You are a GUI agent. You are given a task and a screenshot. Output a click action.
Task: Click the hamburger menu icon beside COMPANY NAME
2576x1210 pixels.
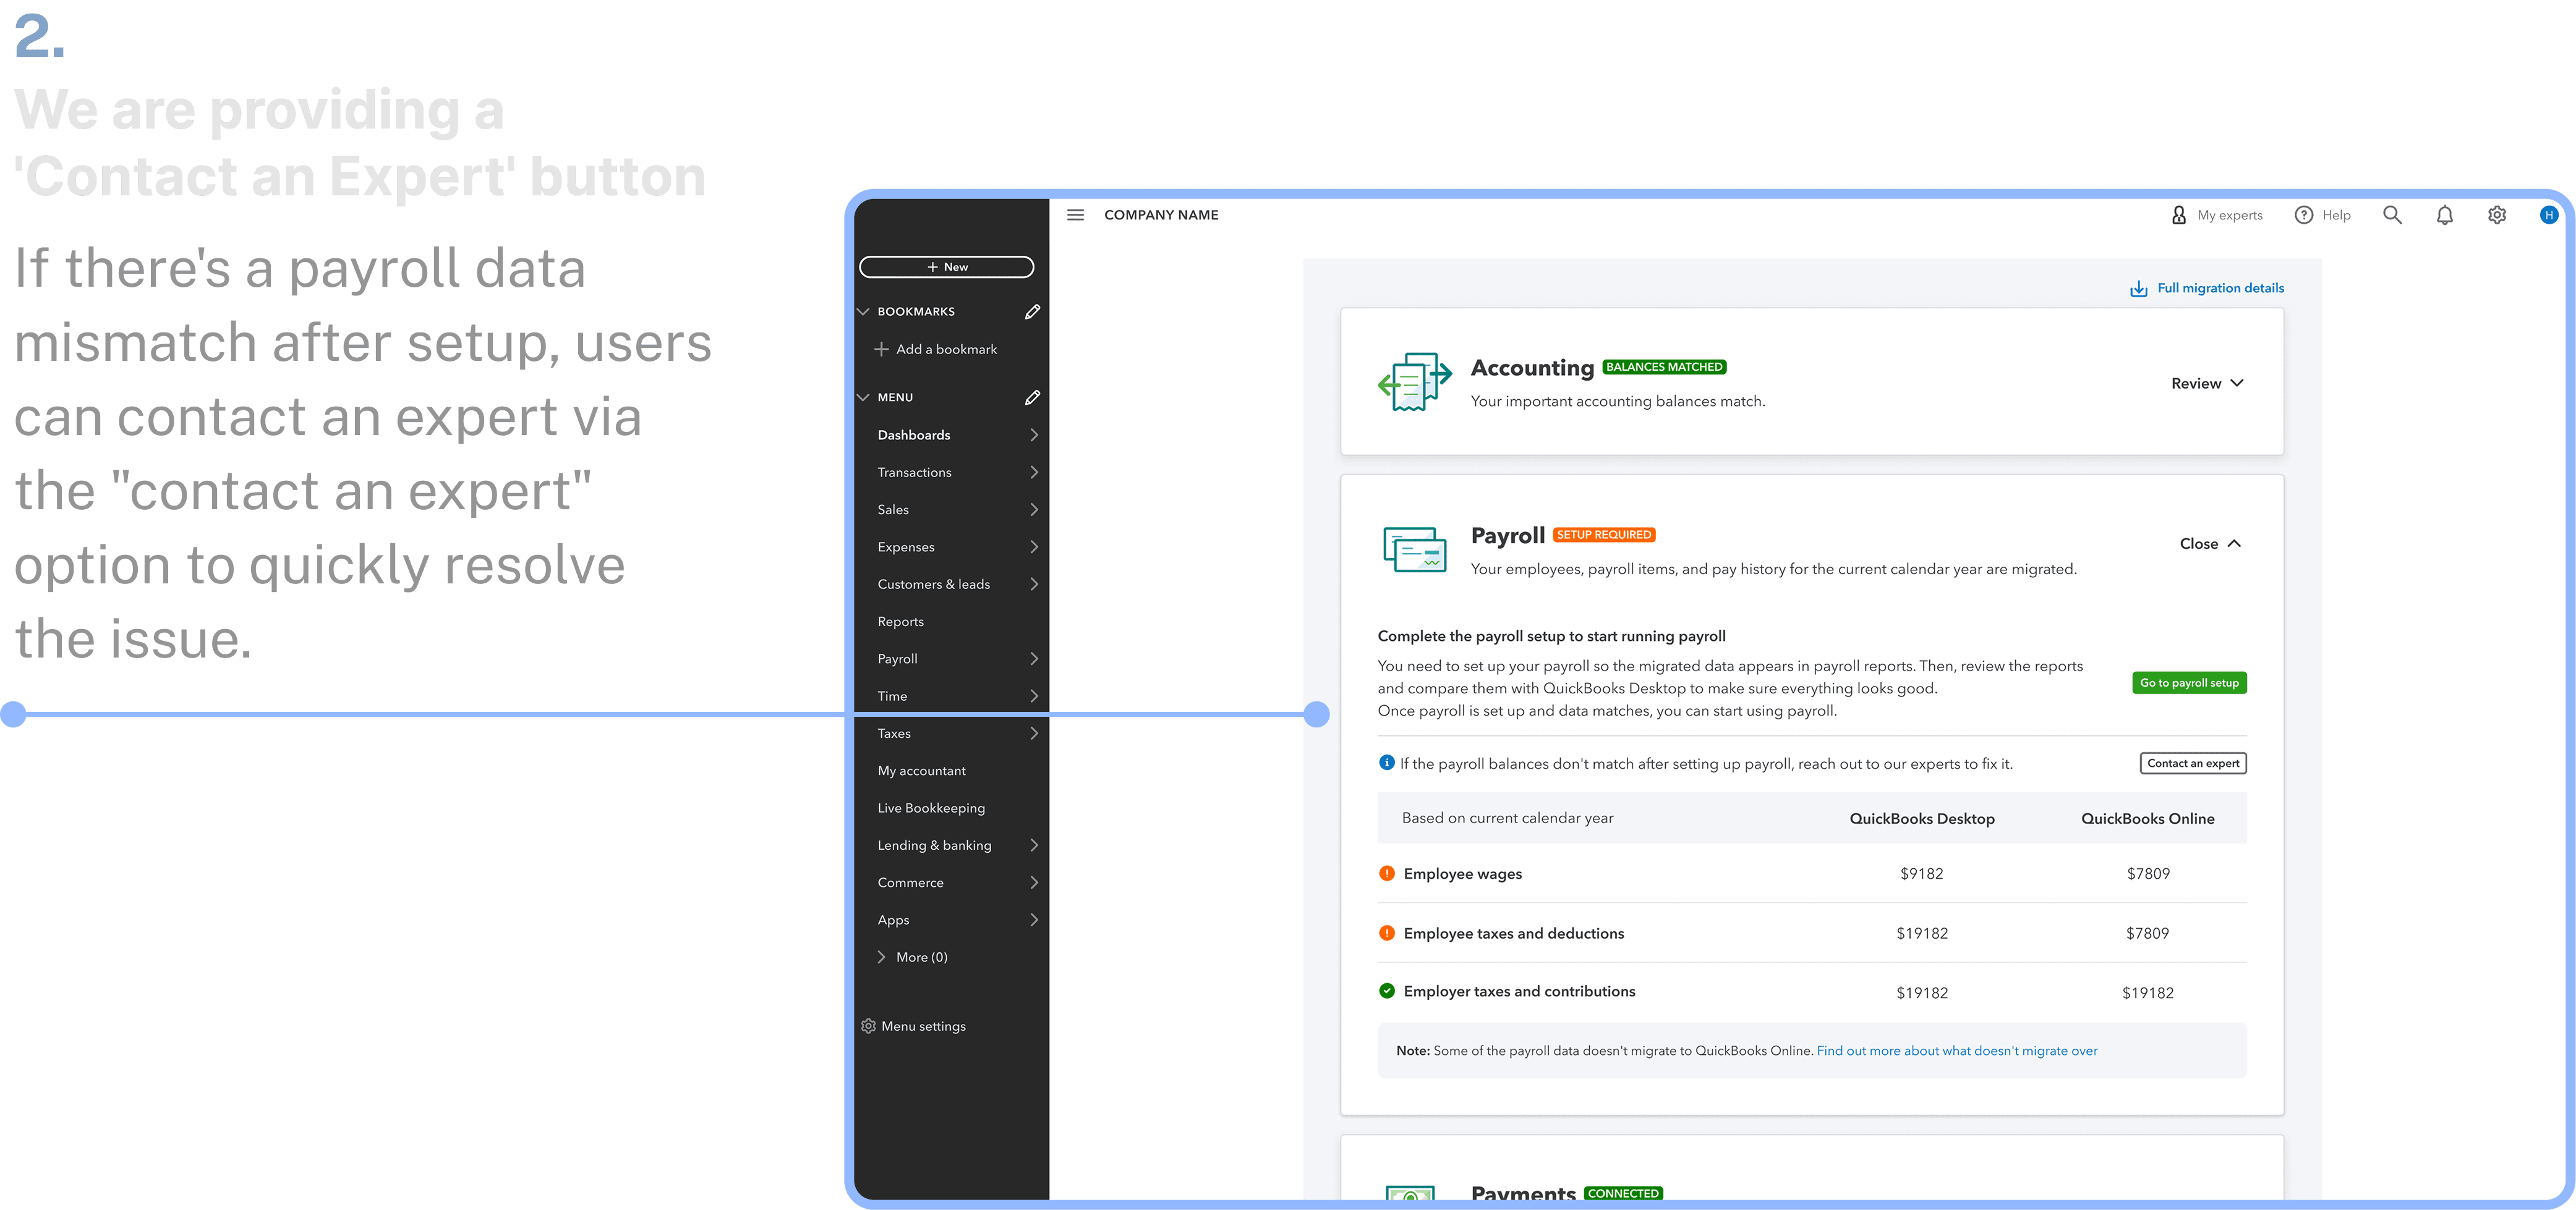click(x=1075, y=215)
